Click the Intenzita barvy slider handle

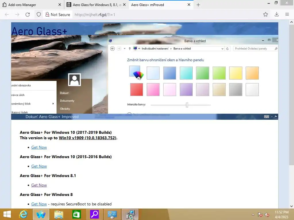coord(187,105)
